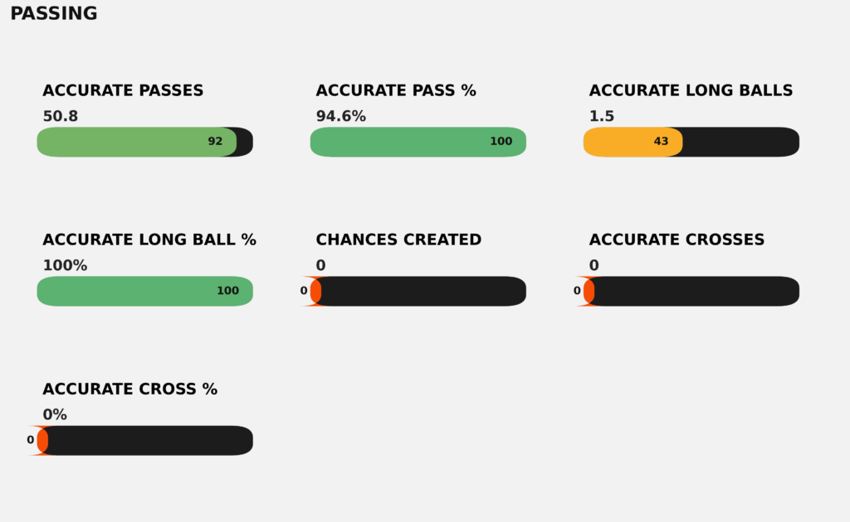Click the PASSING section heading
Screen dimensions: 850x522
(x=54, y=14)
